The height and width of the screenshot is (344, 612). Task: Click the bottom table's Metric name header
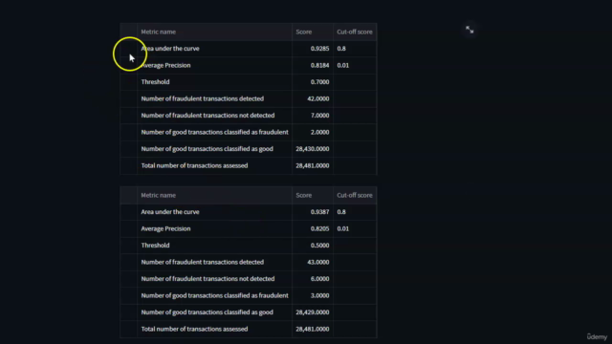point(159,195)
